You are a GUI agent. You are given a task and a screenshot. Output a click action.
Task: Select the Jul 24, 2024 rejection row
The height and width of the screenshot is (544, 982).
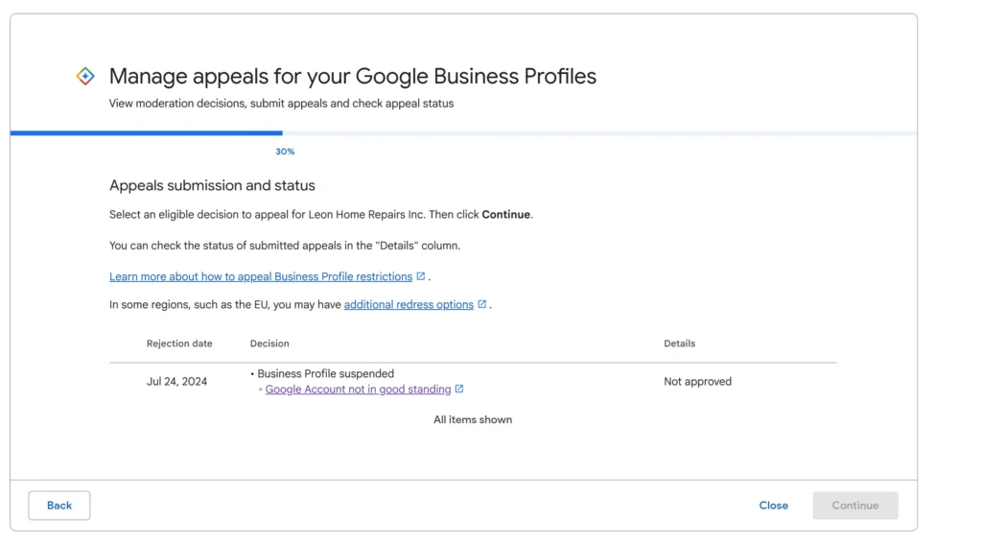(472, 381)
